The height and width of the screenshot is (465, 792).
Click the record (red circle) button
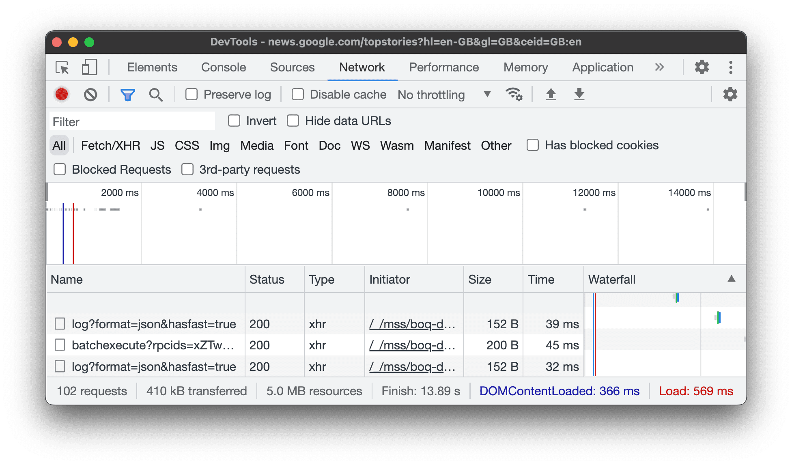(61, 94)
